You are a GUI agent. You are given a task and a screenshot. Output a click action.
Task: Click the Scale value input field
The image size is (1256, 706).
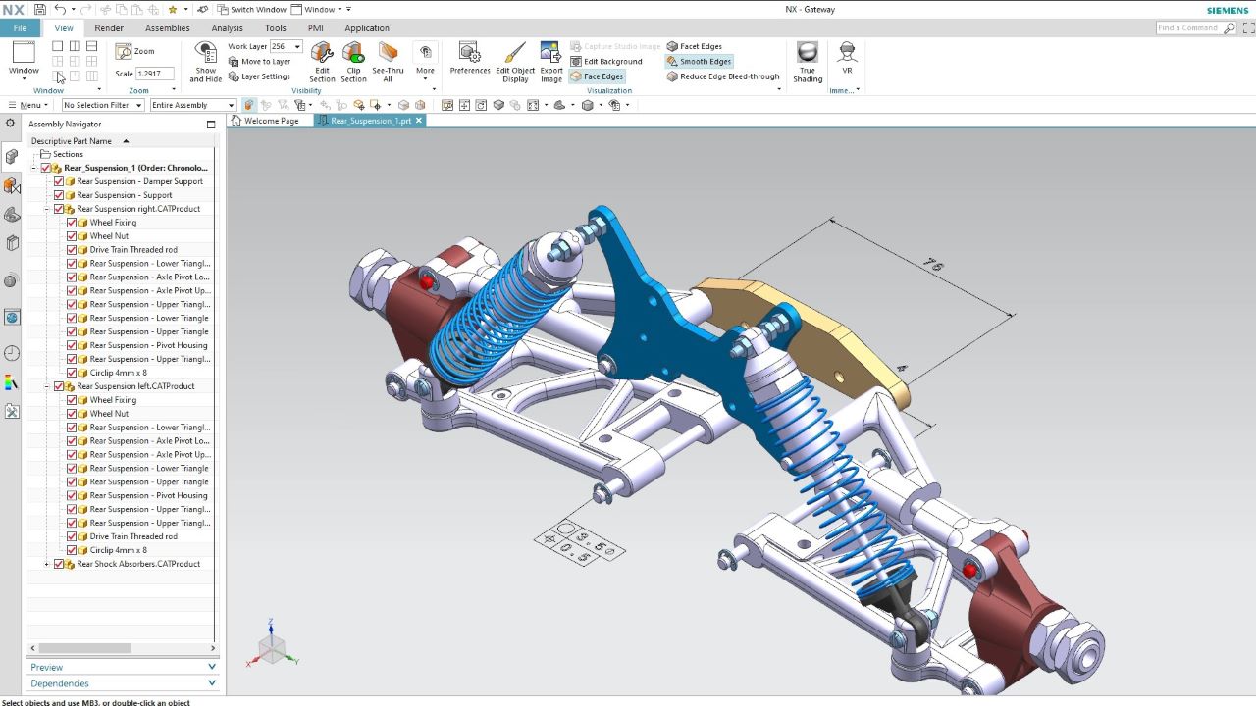(x=155, y=74)
